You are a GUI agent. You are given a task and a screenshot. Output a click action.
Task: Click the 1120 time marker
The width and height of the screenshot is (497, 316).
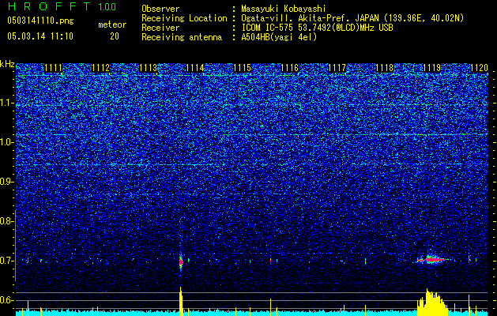(480, 68)
